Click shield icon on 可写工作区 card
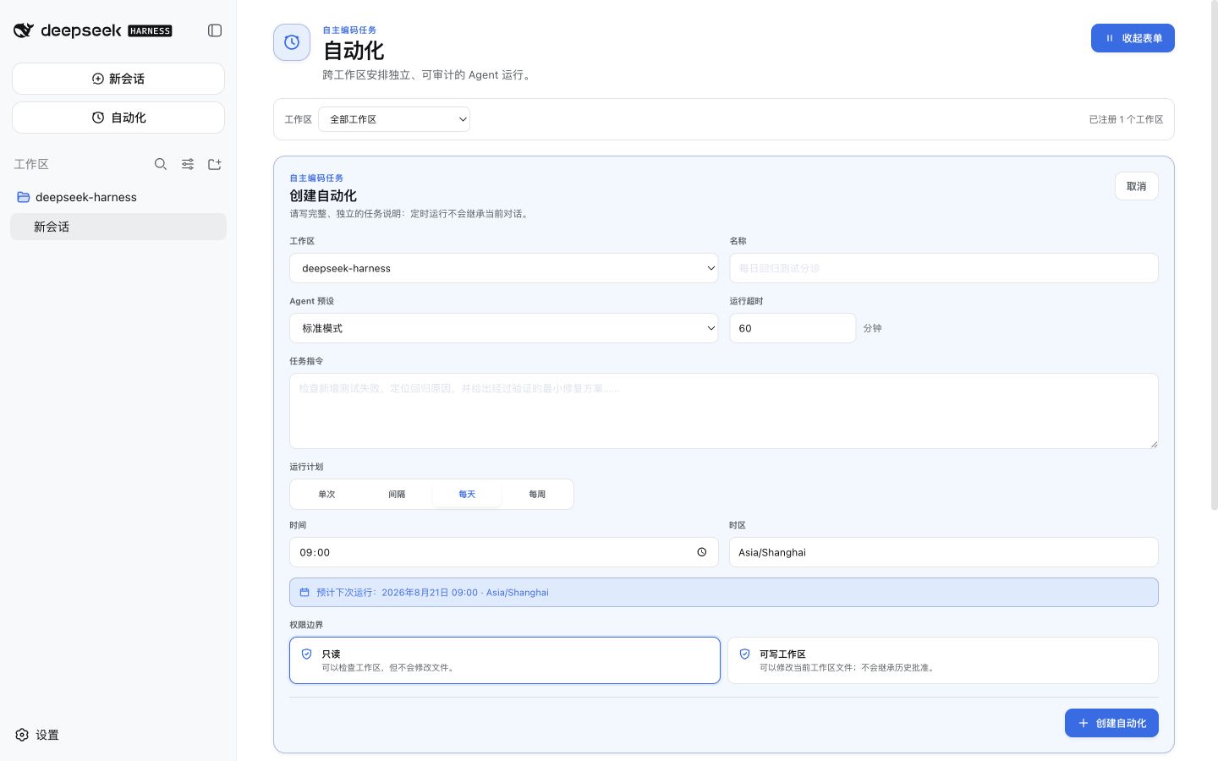This screenshot has width=1218, height=761. pos(745,654)
